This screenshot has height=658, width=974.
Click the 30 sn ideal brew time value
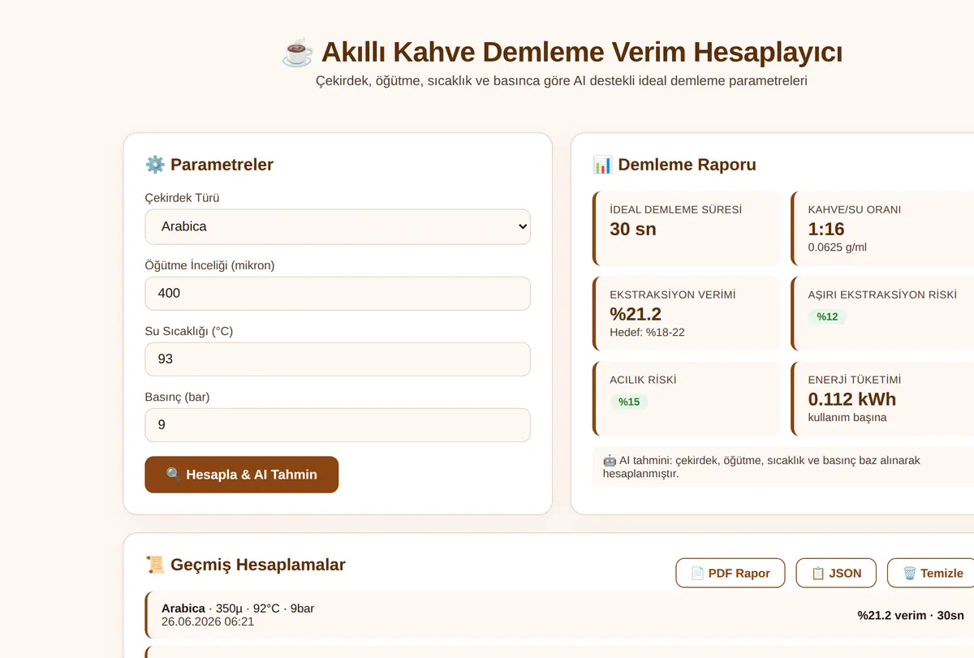(633, 229)
